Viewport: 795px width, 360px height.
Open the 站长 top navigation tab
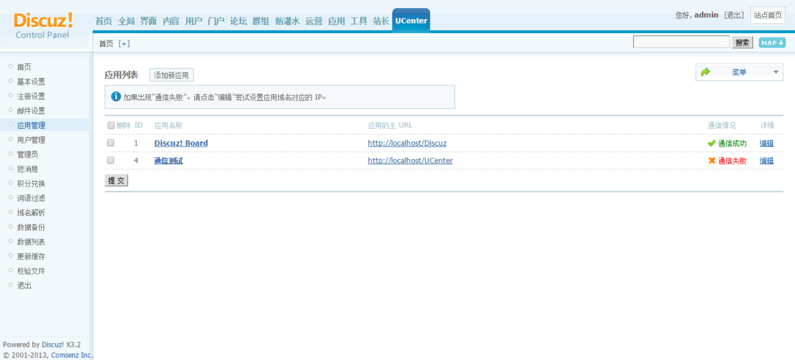(381, 21)
